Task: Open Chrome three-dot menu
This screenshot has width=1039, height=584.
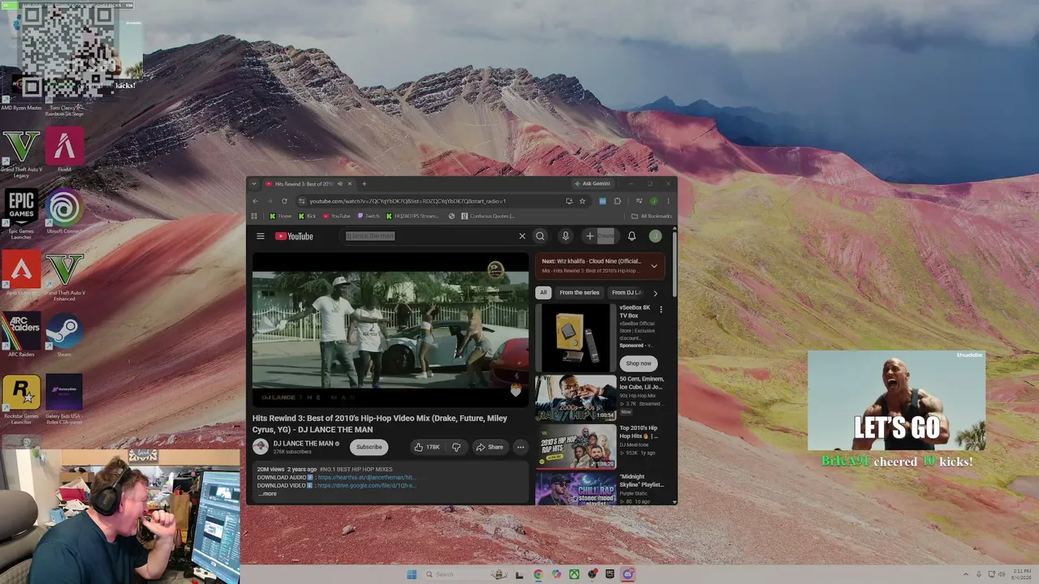Action: tap(668, 201)
